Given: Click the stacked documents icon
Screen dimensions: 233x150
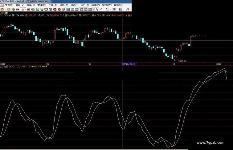Looking at the screenshot, I should (42, 9).
